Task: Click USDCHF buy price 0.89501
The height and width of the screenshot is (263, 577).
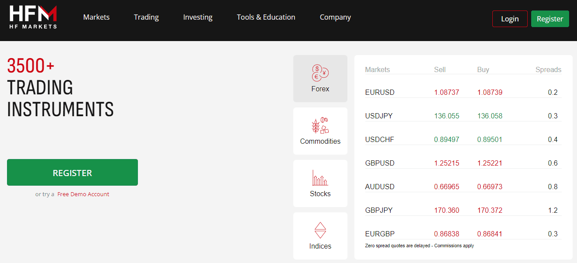Action: coord(490,140)
